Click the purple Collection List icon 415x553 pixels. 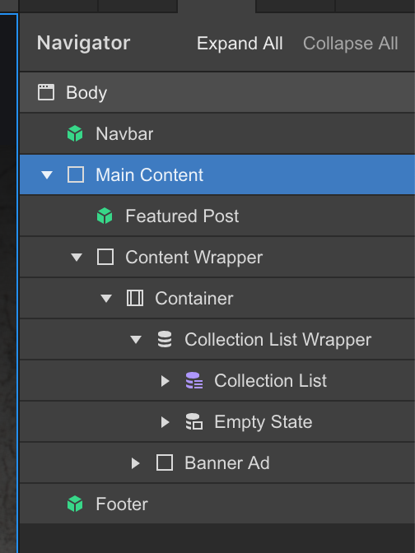[194, 380]
